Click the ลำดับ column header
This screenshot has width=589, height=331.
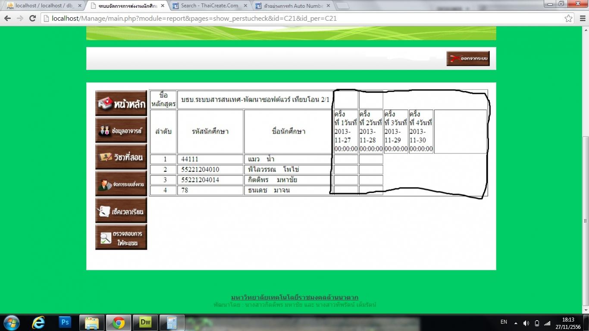click(x=163, y=131)
